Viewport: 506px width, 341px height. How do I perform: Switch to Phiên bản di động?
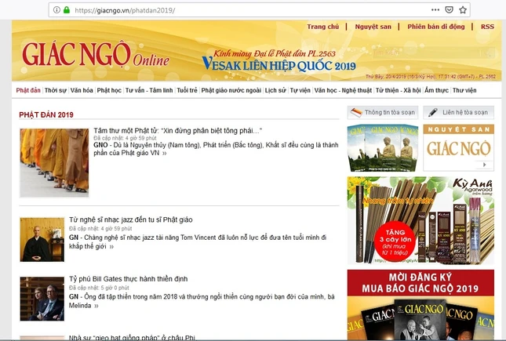pos(436,27)
